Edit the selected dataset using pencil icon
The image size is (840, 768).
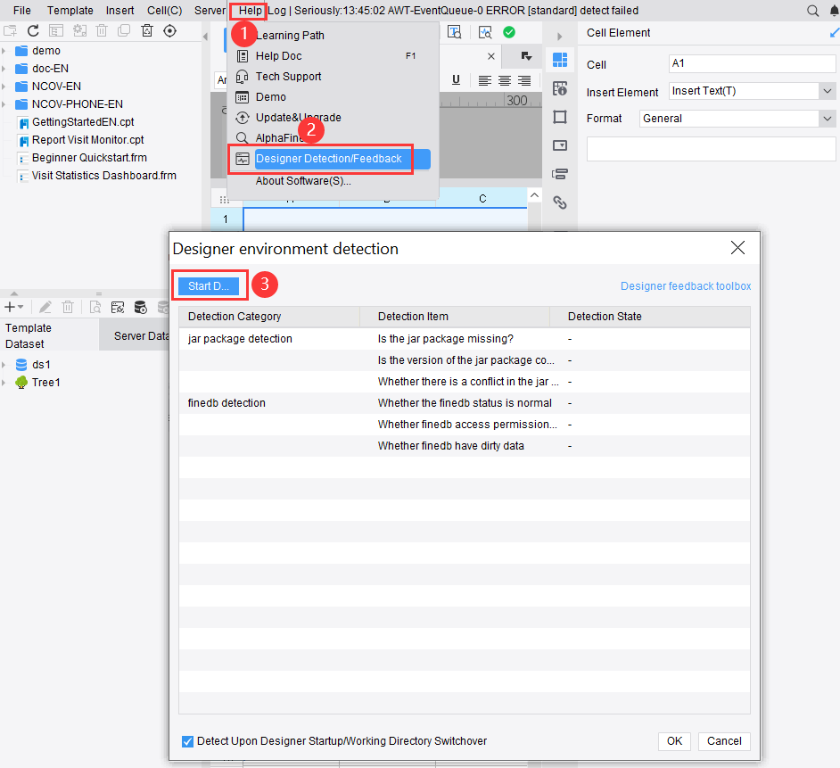(x=45, y=307)
